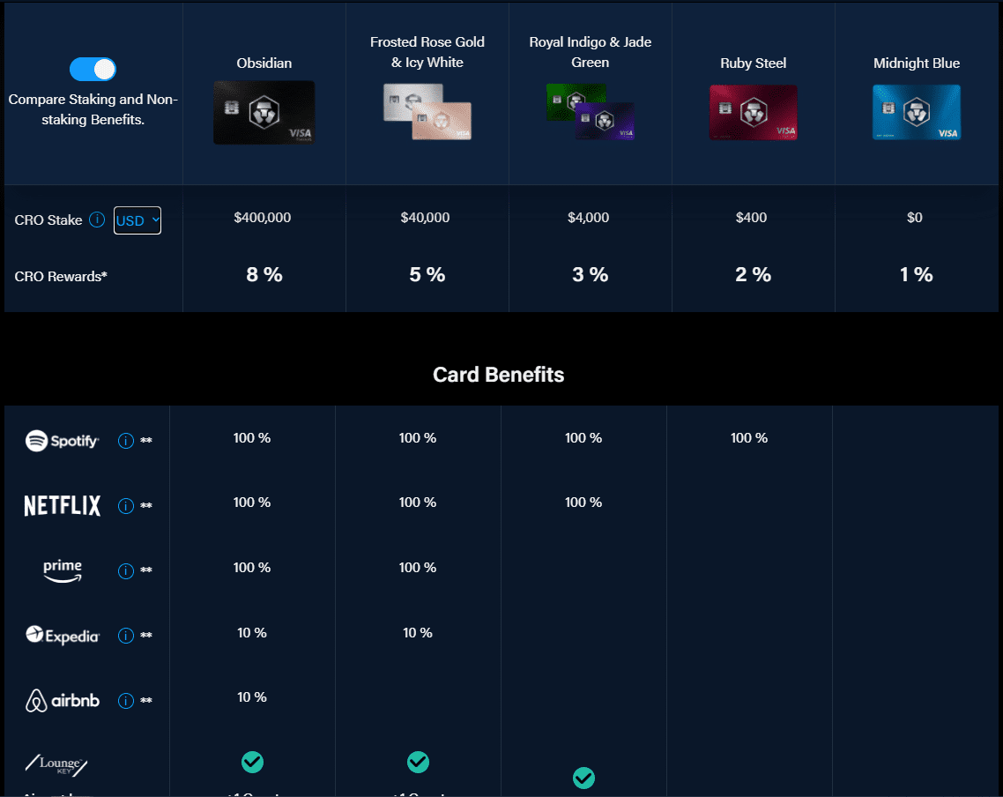Viewport: 1003px width, 797px height.
Task: Click Spotify 100 % under Obsidian
Action: pos(252,438)
